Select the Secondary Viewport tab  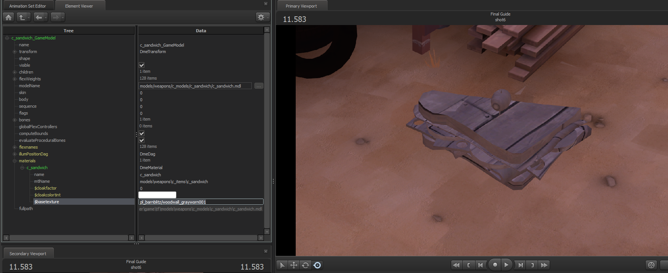coord(28,253)
